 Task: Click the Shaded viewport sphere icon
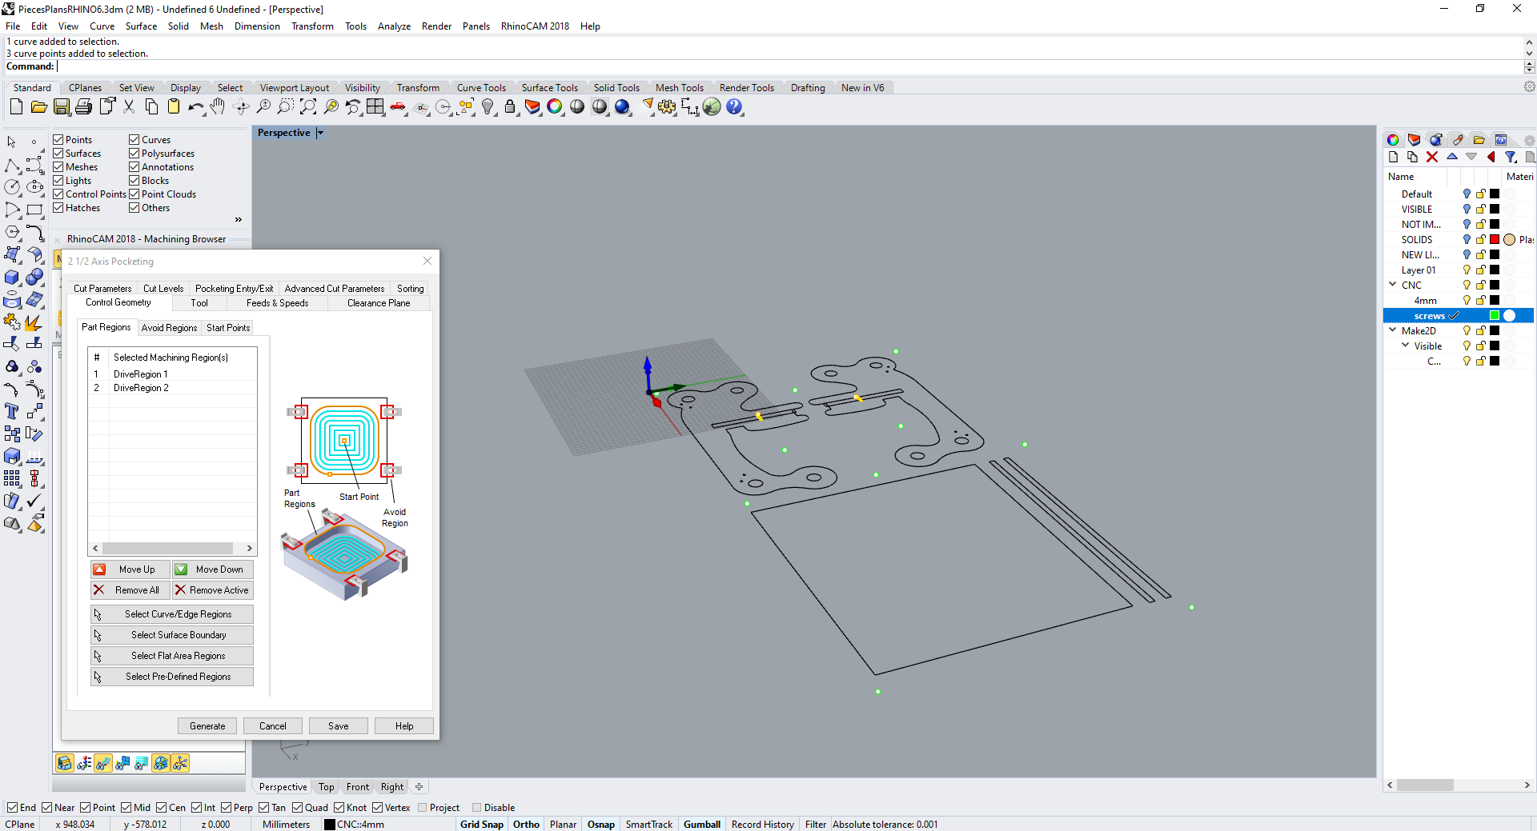[577, 106]
